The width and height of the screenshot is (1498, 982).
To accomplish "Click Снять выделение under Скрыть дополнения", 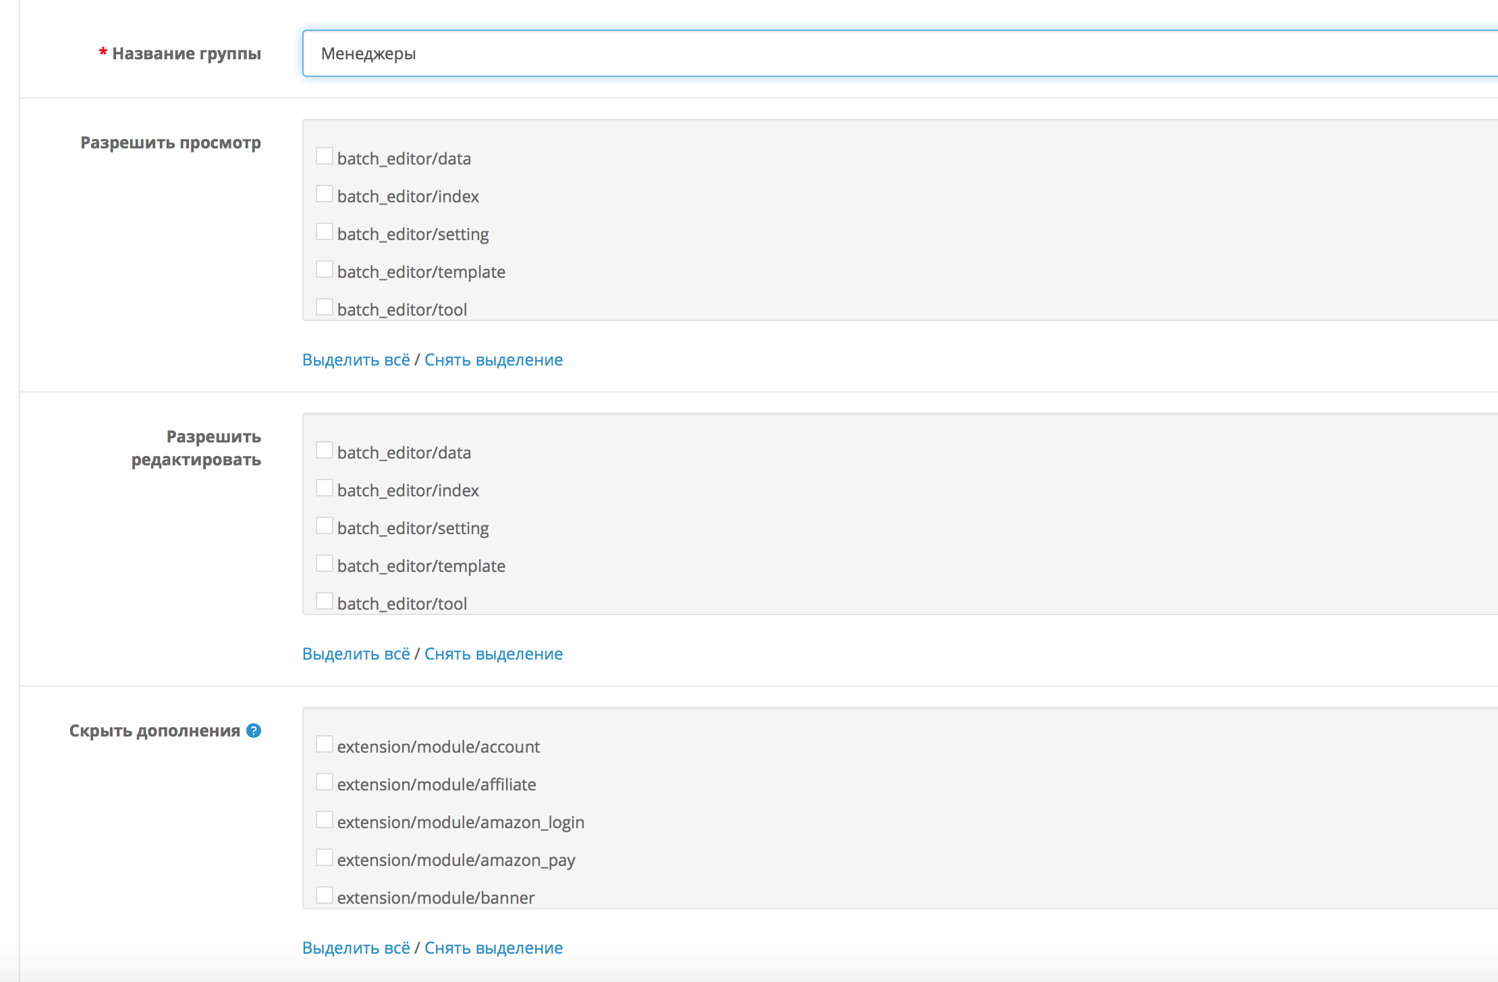I will click(493, 948).
